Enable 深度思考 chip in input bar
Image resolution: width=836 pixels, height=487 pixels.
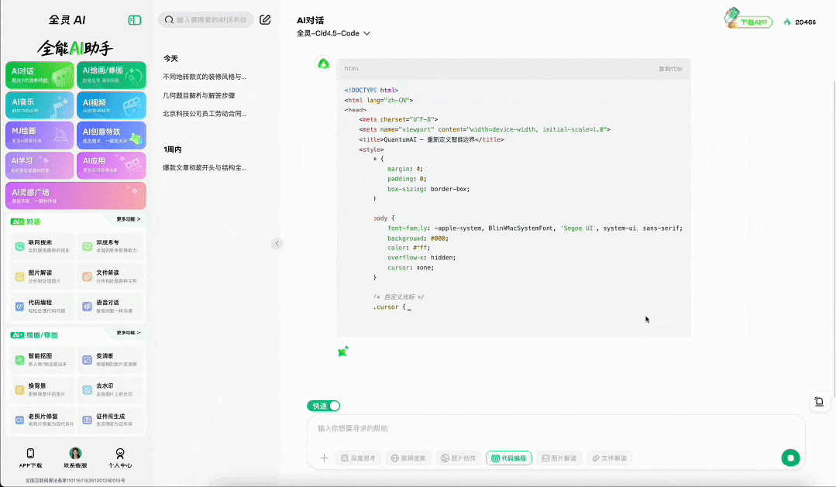358,458
